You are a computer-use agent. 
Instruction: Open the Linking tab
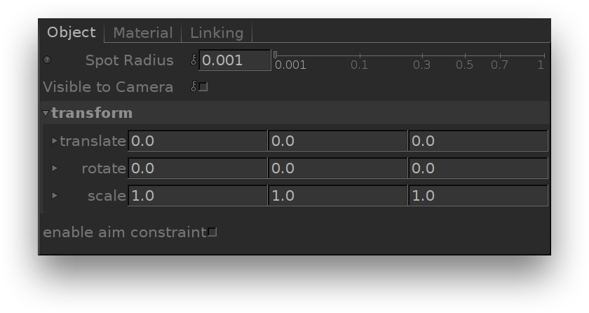tap(217, 33)
